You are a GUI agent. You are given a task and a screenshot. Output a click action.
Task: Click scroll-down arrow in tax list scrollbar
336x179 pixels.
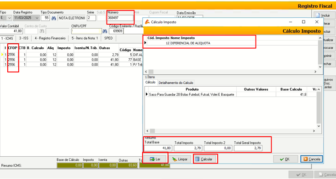pyautogui.click(x=320, y=67)
